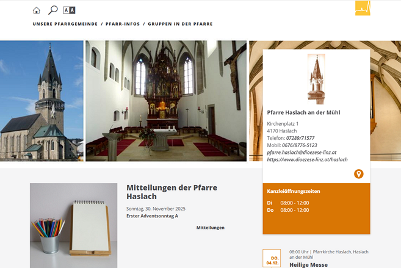Image resolution: width=401 pixels, height=268 pixels.
Task: Go to the home page icon
Action: 37,10
